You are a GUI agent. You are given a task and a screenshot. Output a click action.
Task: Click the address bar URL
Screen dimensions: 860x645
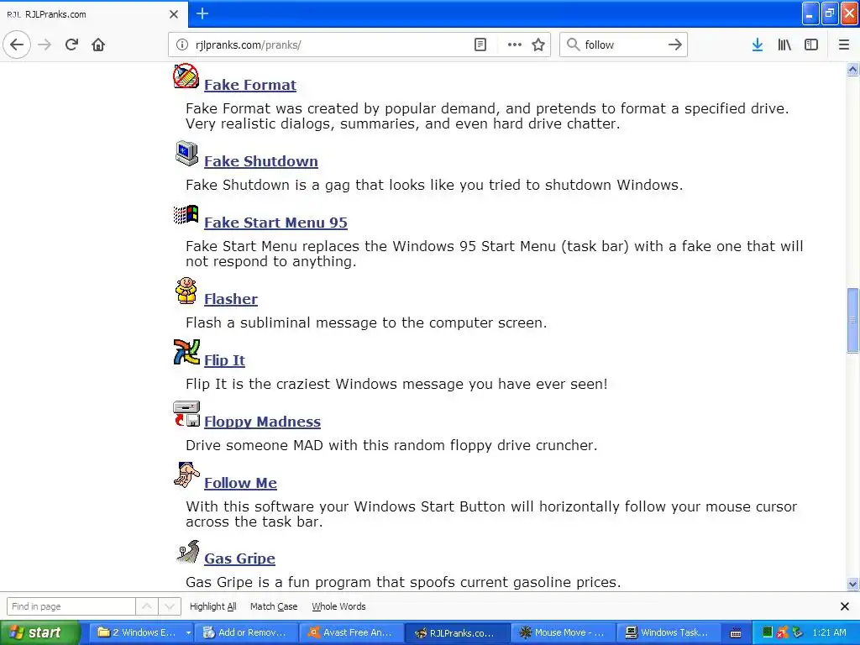(x=248, y=45)
